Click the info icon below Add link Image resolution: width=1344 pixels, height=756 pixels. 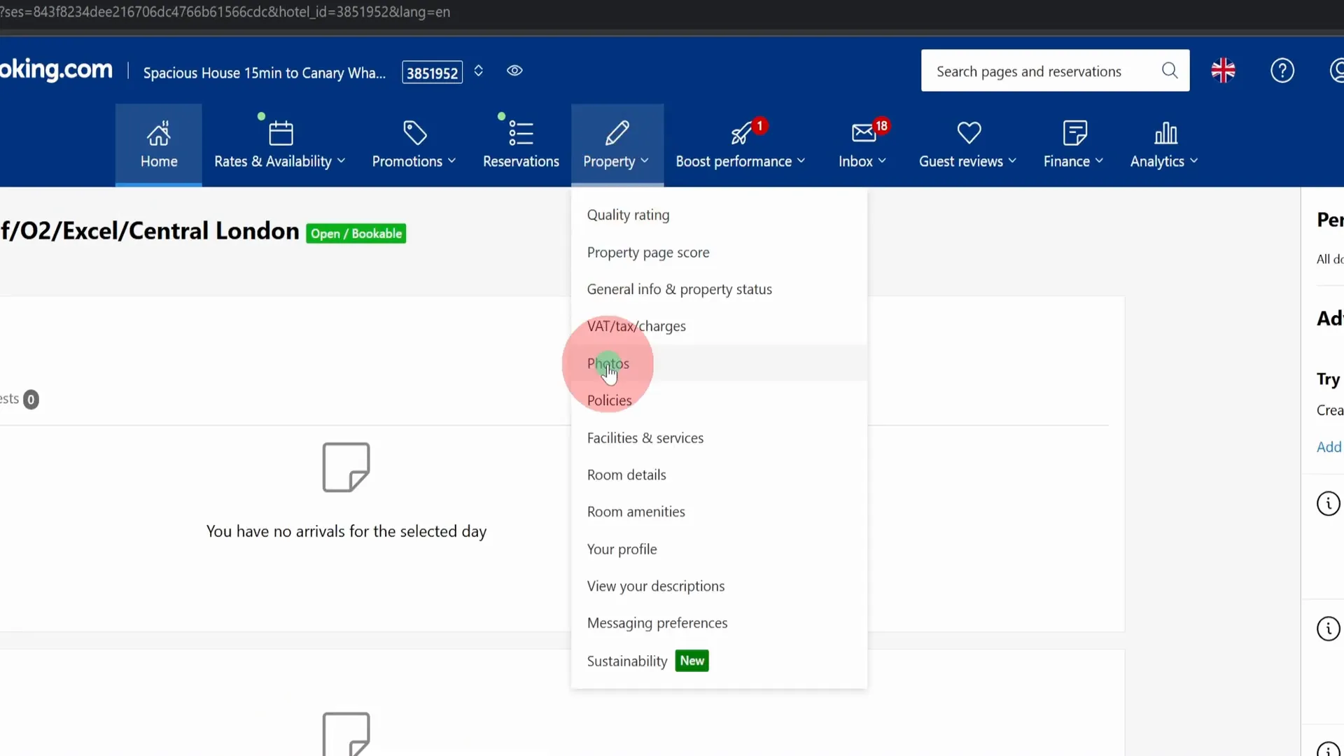pos(1328,503)
